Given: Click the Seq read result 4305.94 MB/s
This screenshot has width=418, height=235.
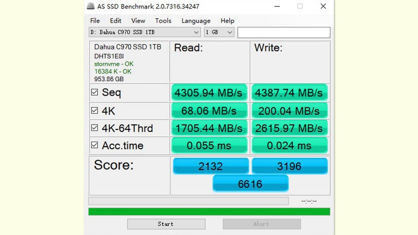Looking at the screenshot, I should 209,92.
